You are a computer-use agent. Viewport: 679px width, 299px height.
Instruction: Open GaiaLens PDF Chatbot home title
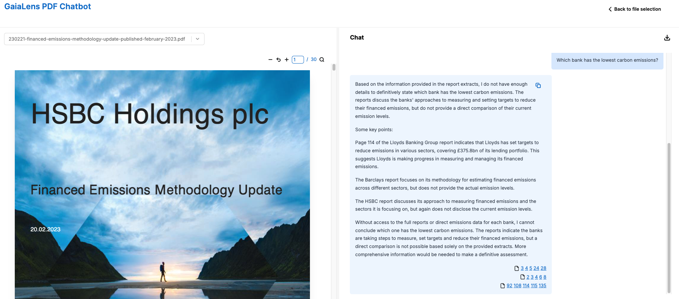[x=48, y=7]
